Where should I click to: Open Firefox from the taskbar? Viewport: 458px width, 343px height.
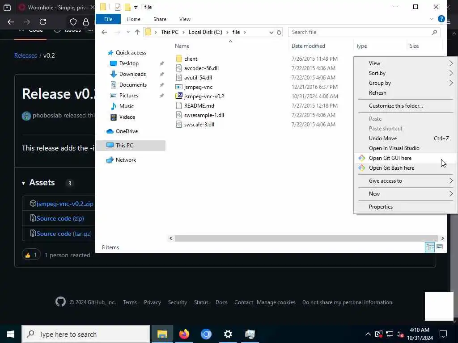click(x=184, y=334)
